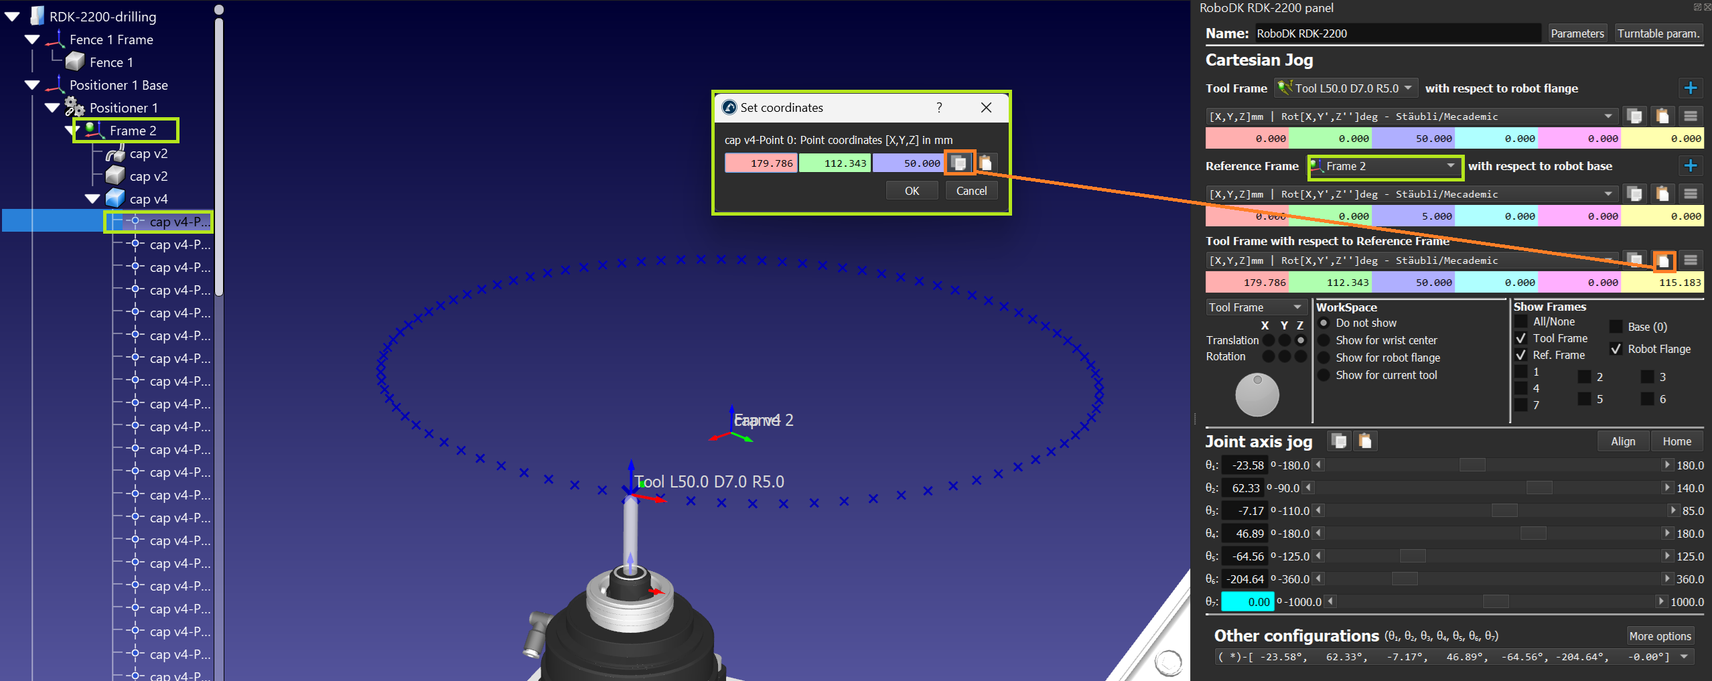Click the θ5 joint slider handle
The width and height of the screenshot is (1712, 681).
1413,556
